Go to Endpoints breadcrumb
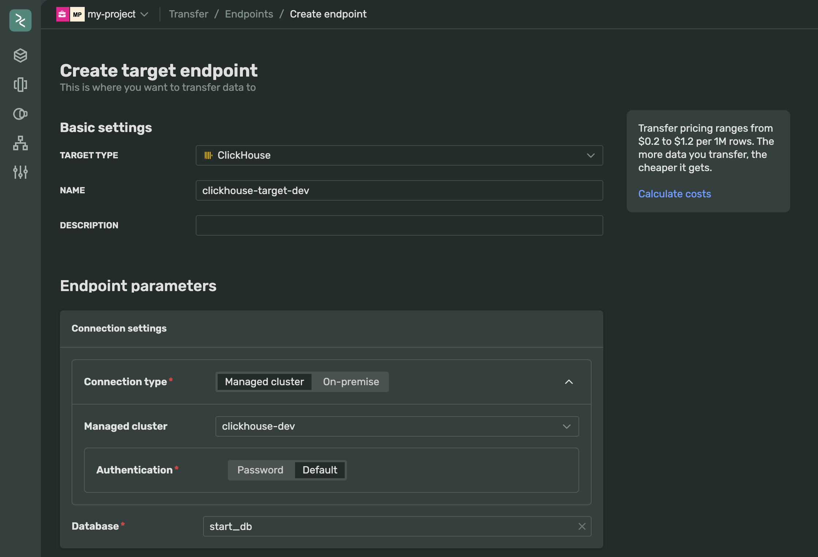818x557 pixels. coord(249,14)
